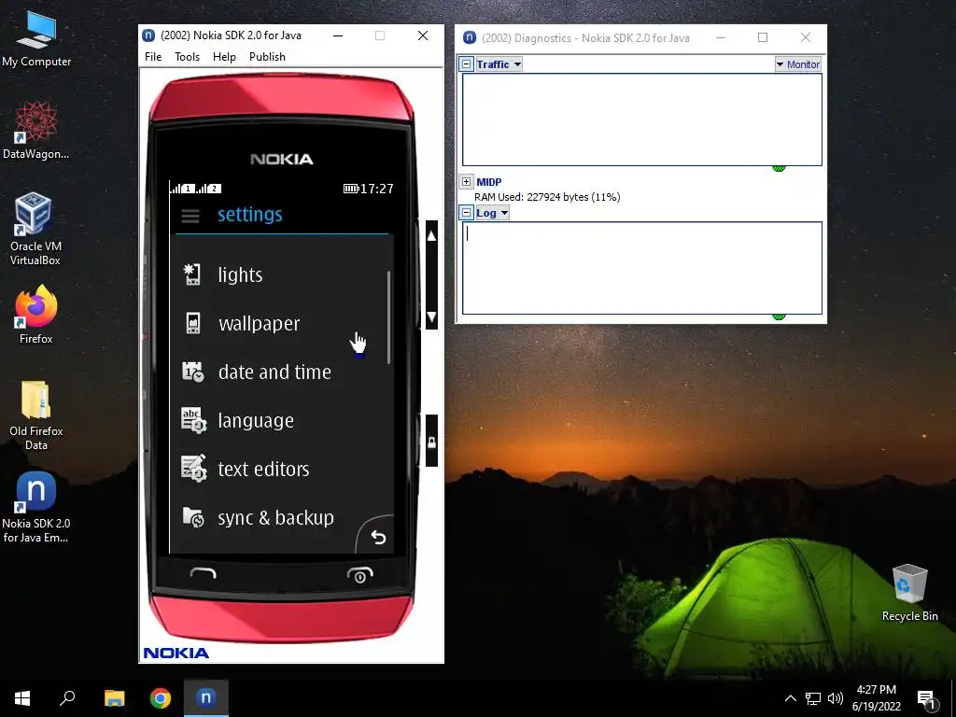This screenshot has width=956, height=717.
Task: Open the My Computer desktop icon
Action: [36, 38]
